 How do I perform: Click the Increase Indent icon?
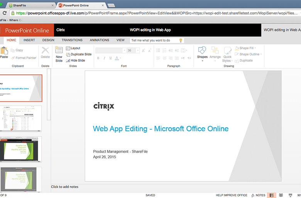point(177,51)
